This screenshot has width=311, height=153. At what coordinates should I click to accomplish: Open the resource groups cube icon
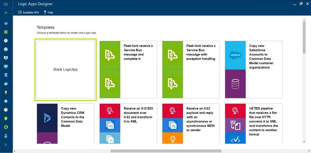(x=6, y=23)
